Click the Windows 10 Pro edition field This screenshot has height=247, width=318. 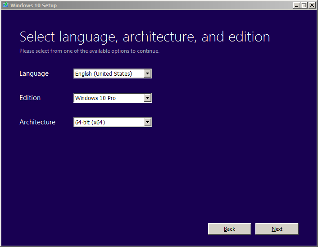tap(109, 98)
